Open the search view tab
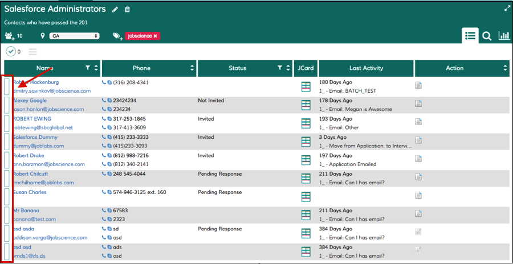513x264 pixels. (487, 36)
